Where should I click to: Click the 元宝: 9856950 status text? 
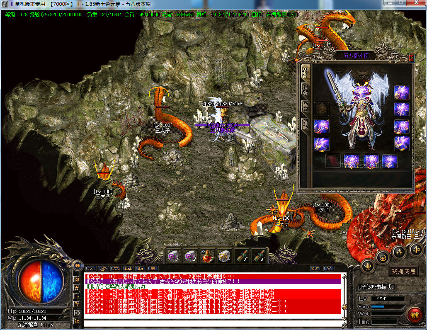178,15
